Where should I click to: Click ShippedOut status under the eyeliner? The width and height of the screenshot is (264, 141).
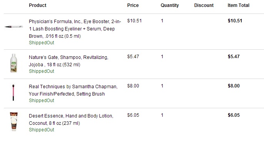click(41, 43)
